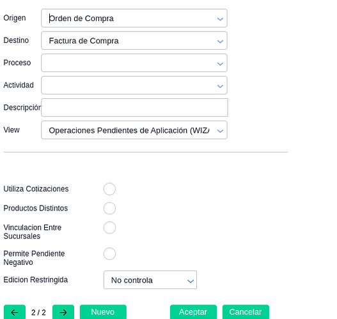Open the Factura de Compra dropdown
The image size is (337, 319).
pos(134,41)
